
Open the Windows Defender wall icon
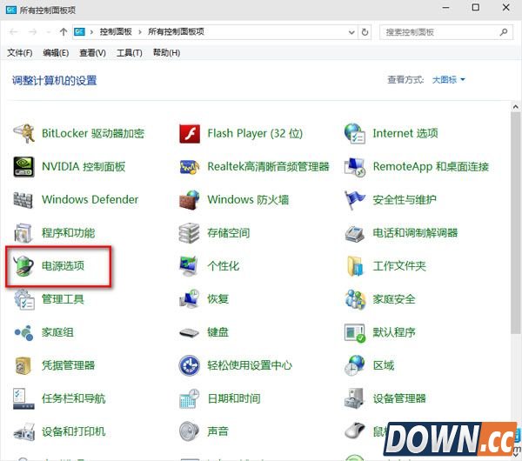click(x=23, y=200)
